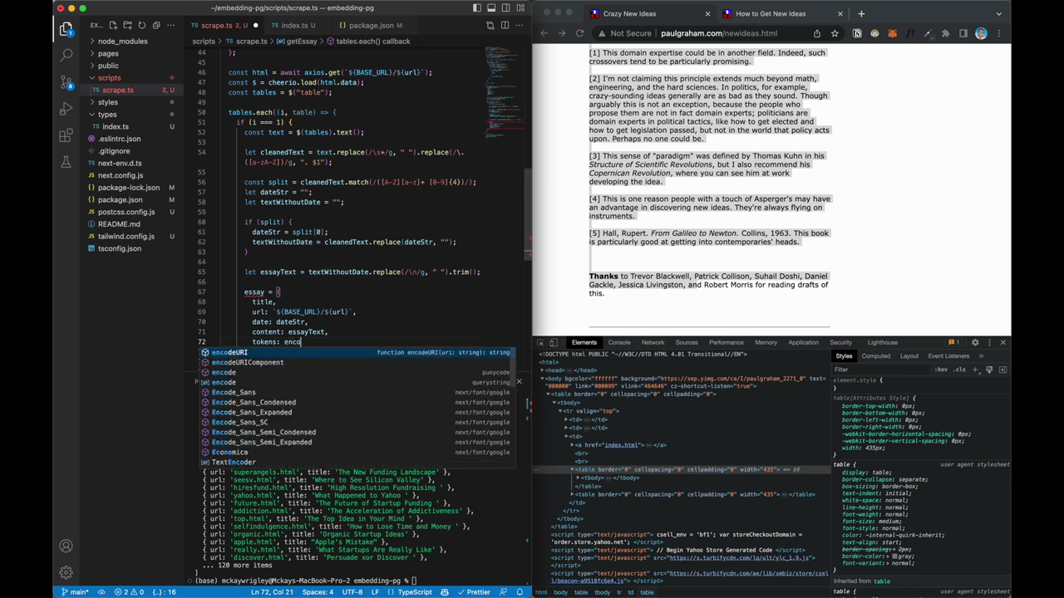Refresh the Explorer file tree
Screen dimensions: 1064x598
tap(142, 26)
